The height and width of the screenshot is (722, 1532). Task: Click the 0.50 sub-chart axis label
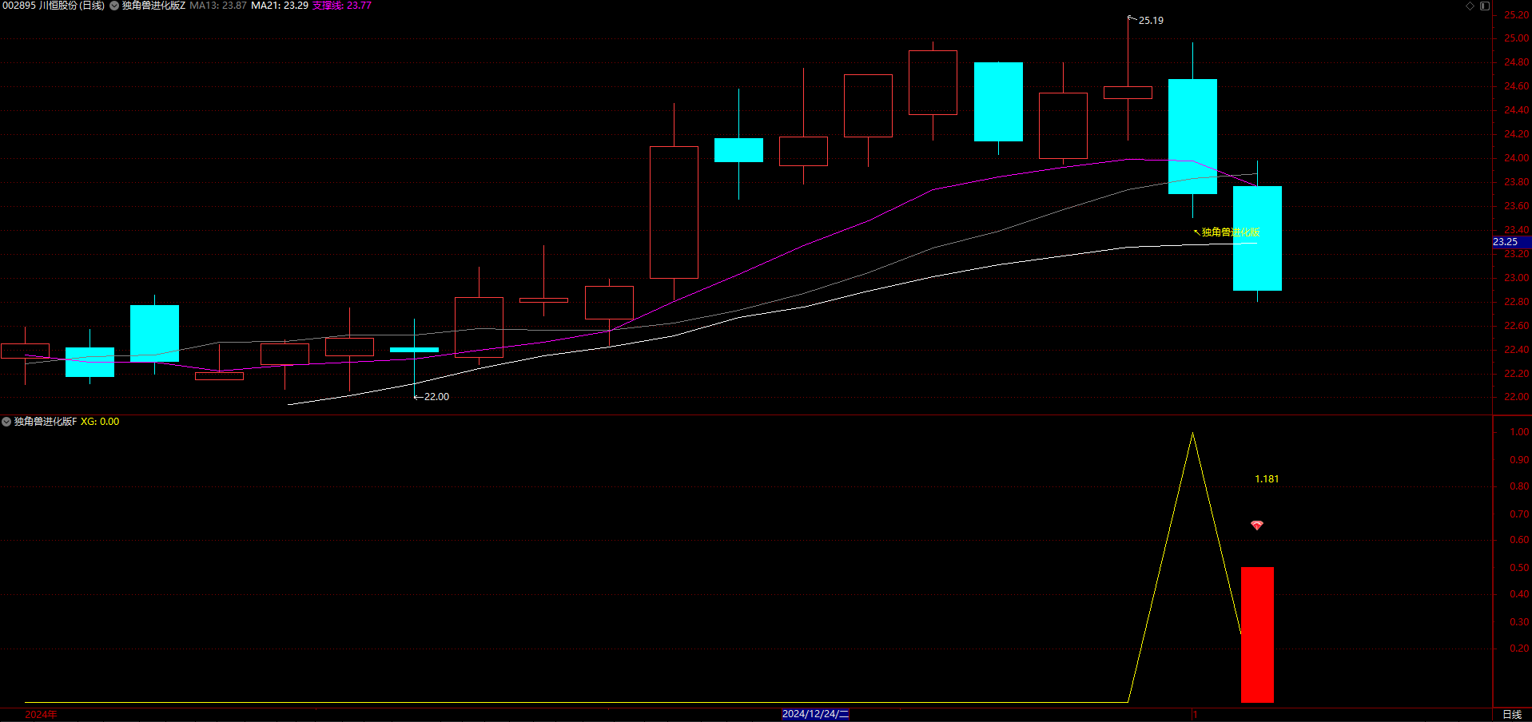1519,568
